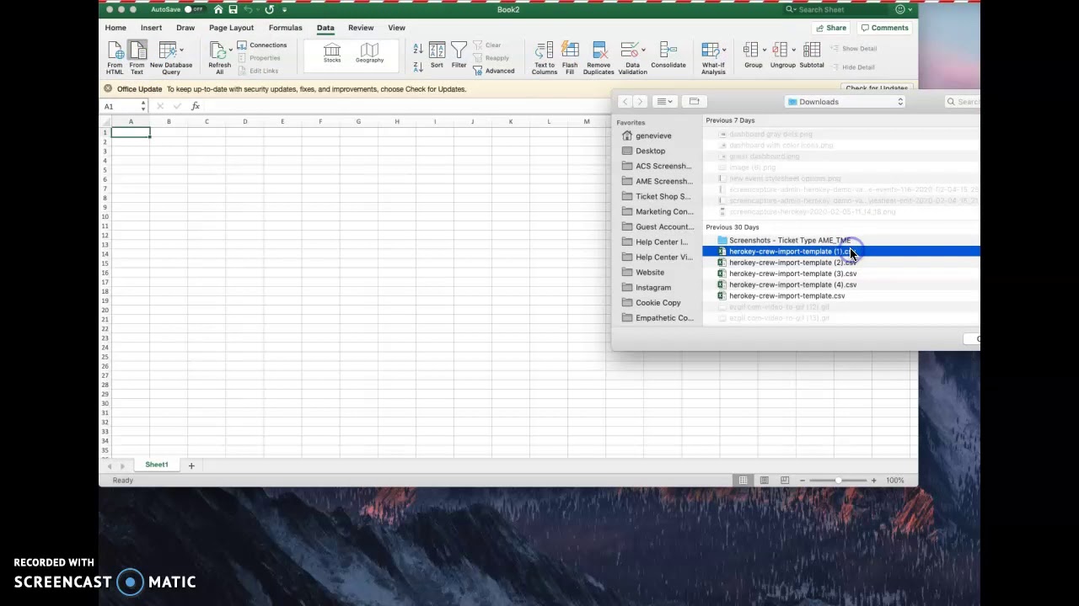
Task: Switch to Page Break preview view icon
Action: [x=785, y=481]
